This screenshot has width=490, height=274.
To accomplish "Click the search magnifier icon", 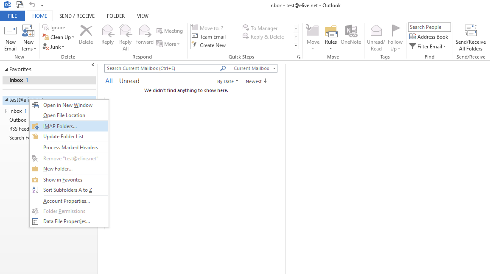I will 223,68.
